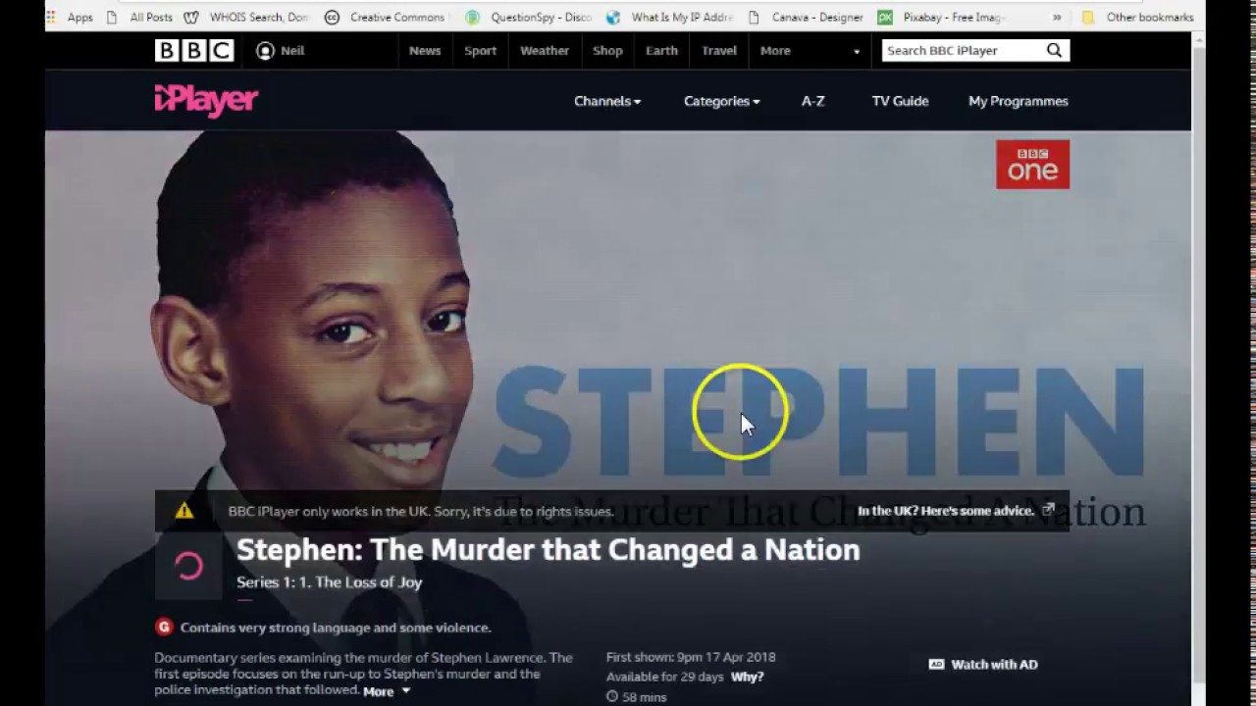
Task: Click In the UK? Here's some advice
Action: click(x=946, y=510)
